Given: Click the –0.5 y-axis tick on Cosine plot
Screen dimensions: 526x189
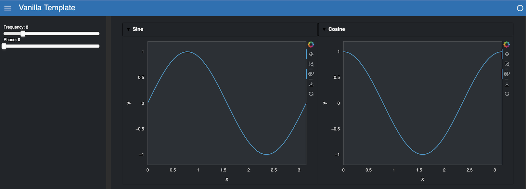Looking at the screenshot, I should point(336,129).
